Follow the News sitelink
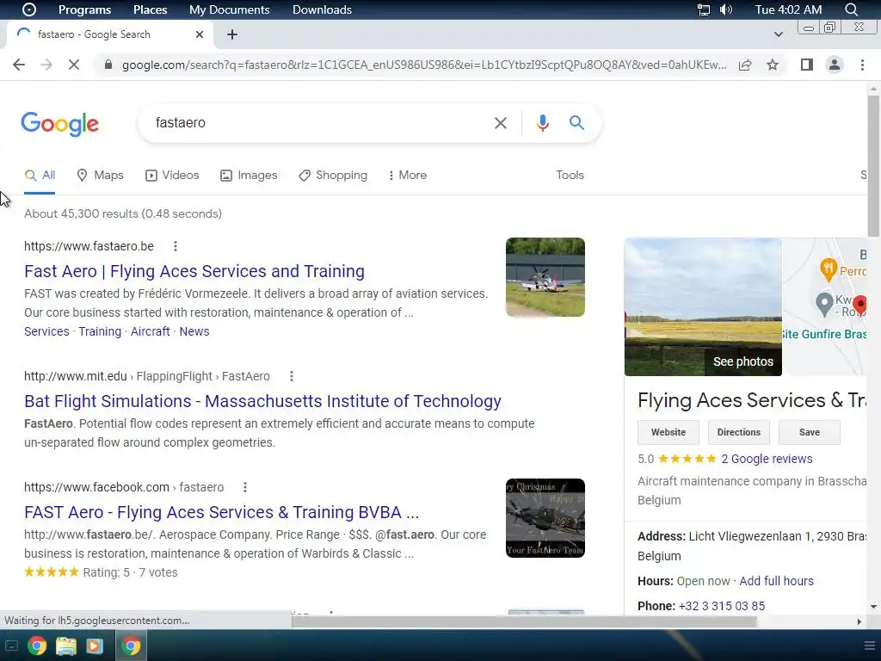This screenshot has width=881, height=661. pyautogui.click(x=194, y=331)
